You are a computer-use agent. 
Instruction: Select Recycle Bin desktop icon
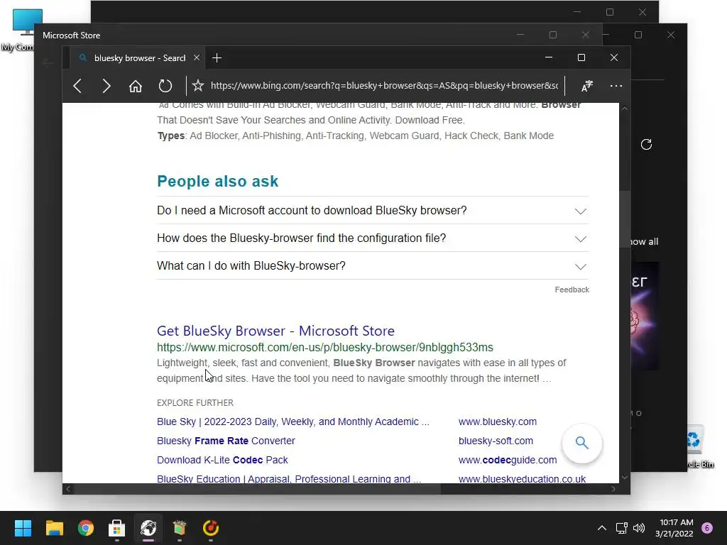(x=699, y=447)
